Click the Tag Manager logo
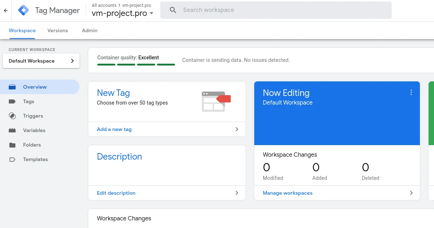Screen dimensions: 434x228 tap(24, 10)
